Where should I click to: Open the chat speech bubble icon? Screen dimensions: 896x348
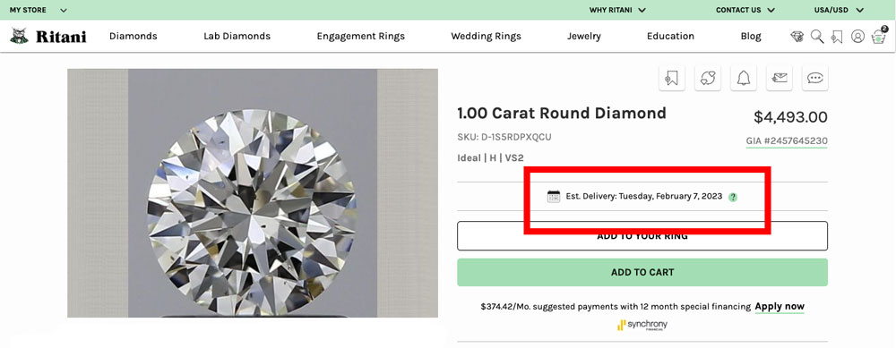point(814,78)
